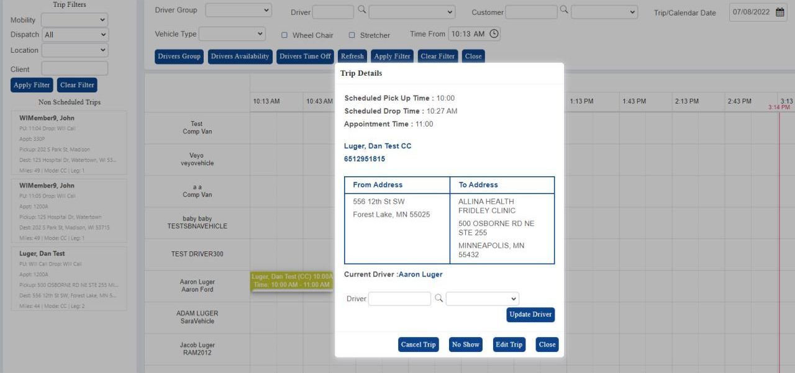795x373 pixels.
Task: Enable the Stretcher checkbox
Action: coord(353,35)
